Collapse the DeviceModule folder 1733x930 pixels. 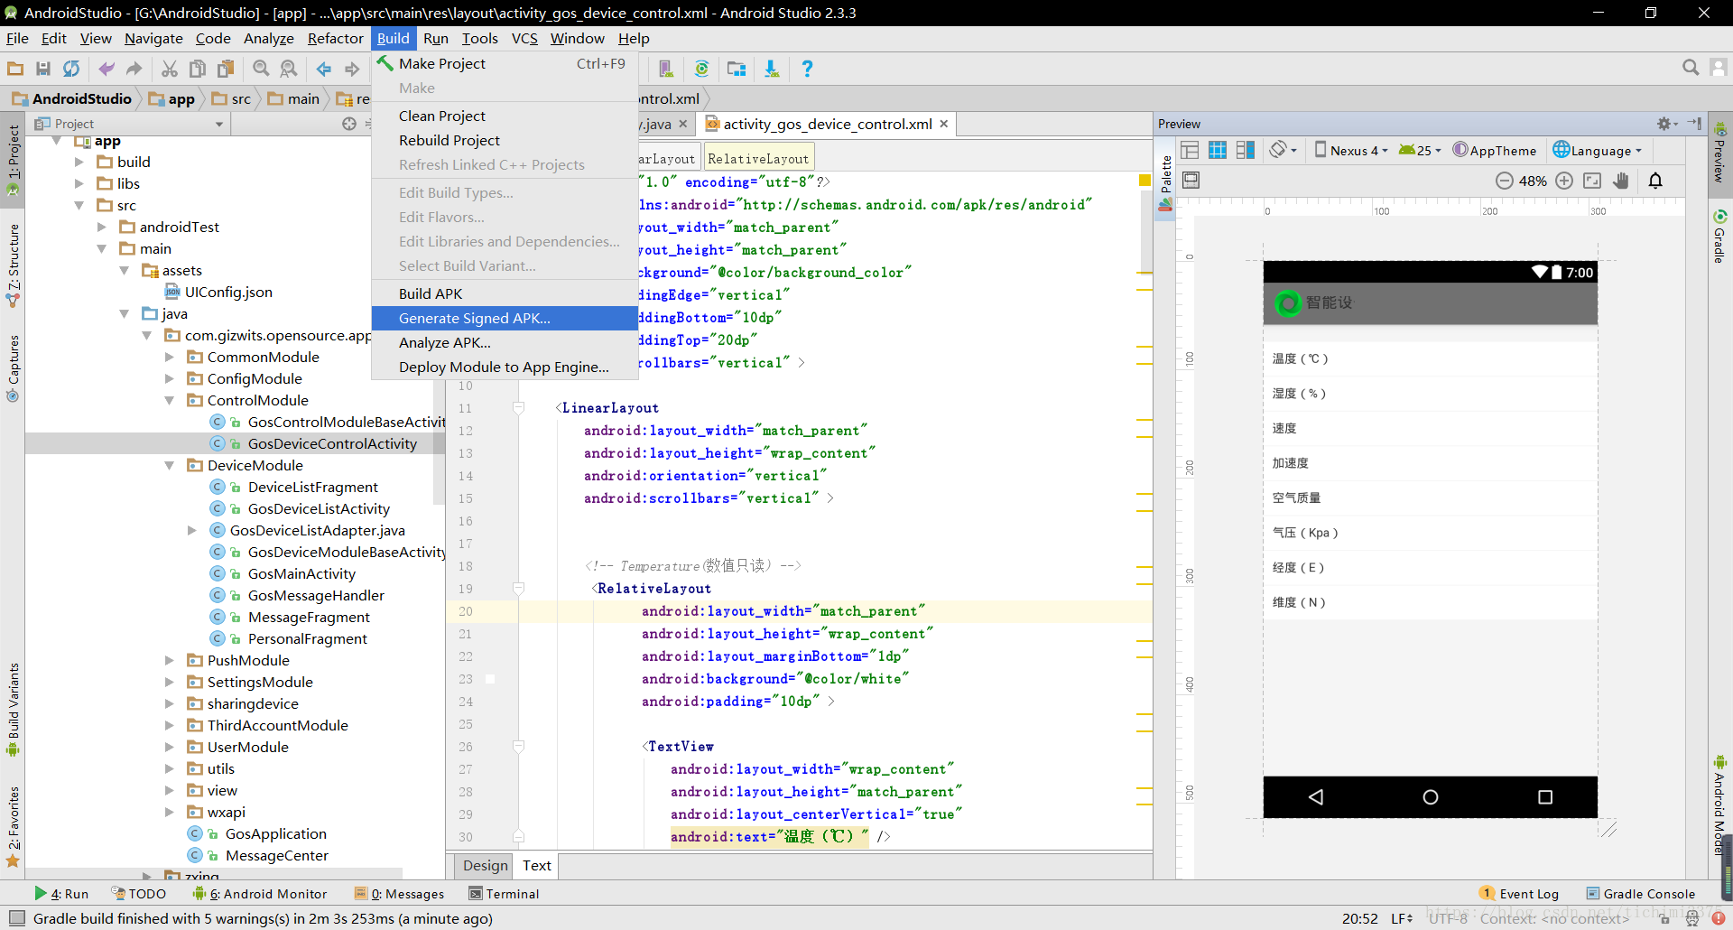coord(170,465)
